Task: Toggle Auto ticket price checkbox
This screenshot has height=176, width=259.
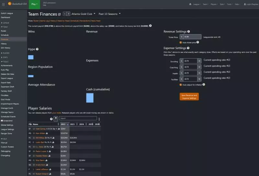Action: (181, 42)
